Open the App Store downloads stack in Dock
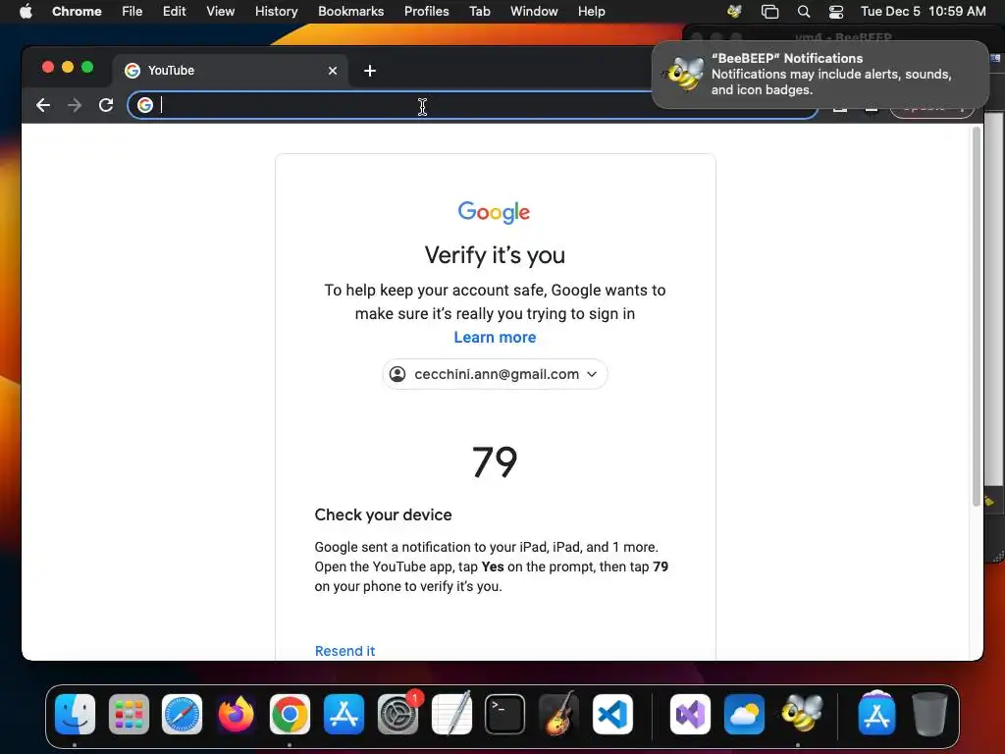1005x754 pixels. click(x=876, y=715)
